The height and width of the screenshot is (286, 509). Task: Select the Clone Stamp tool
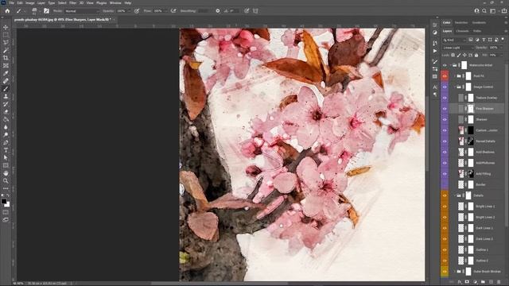6,96
